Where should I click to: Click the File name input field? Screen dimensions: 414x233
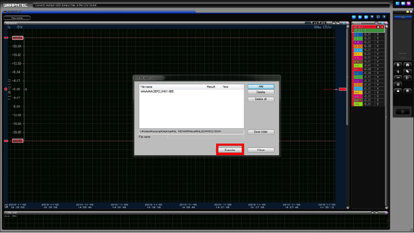pyautogui.click(x=205, y=137)
